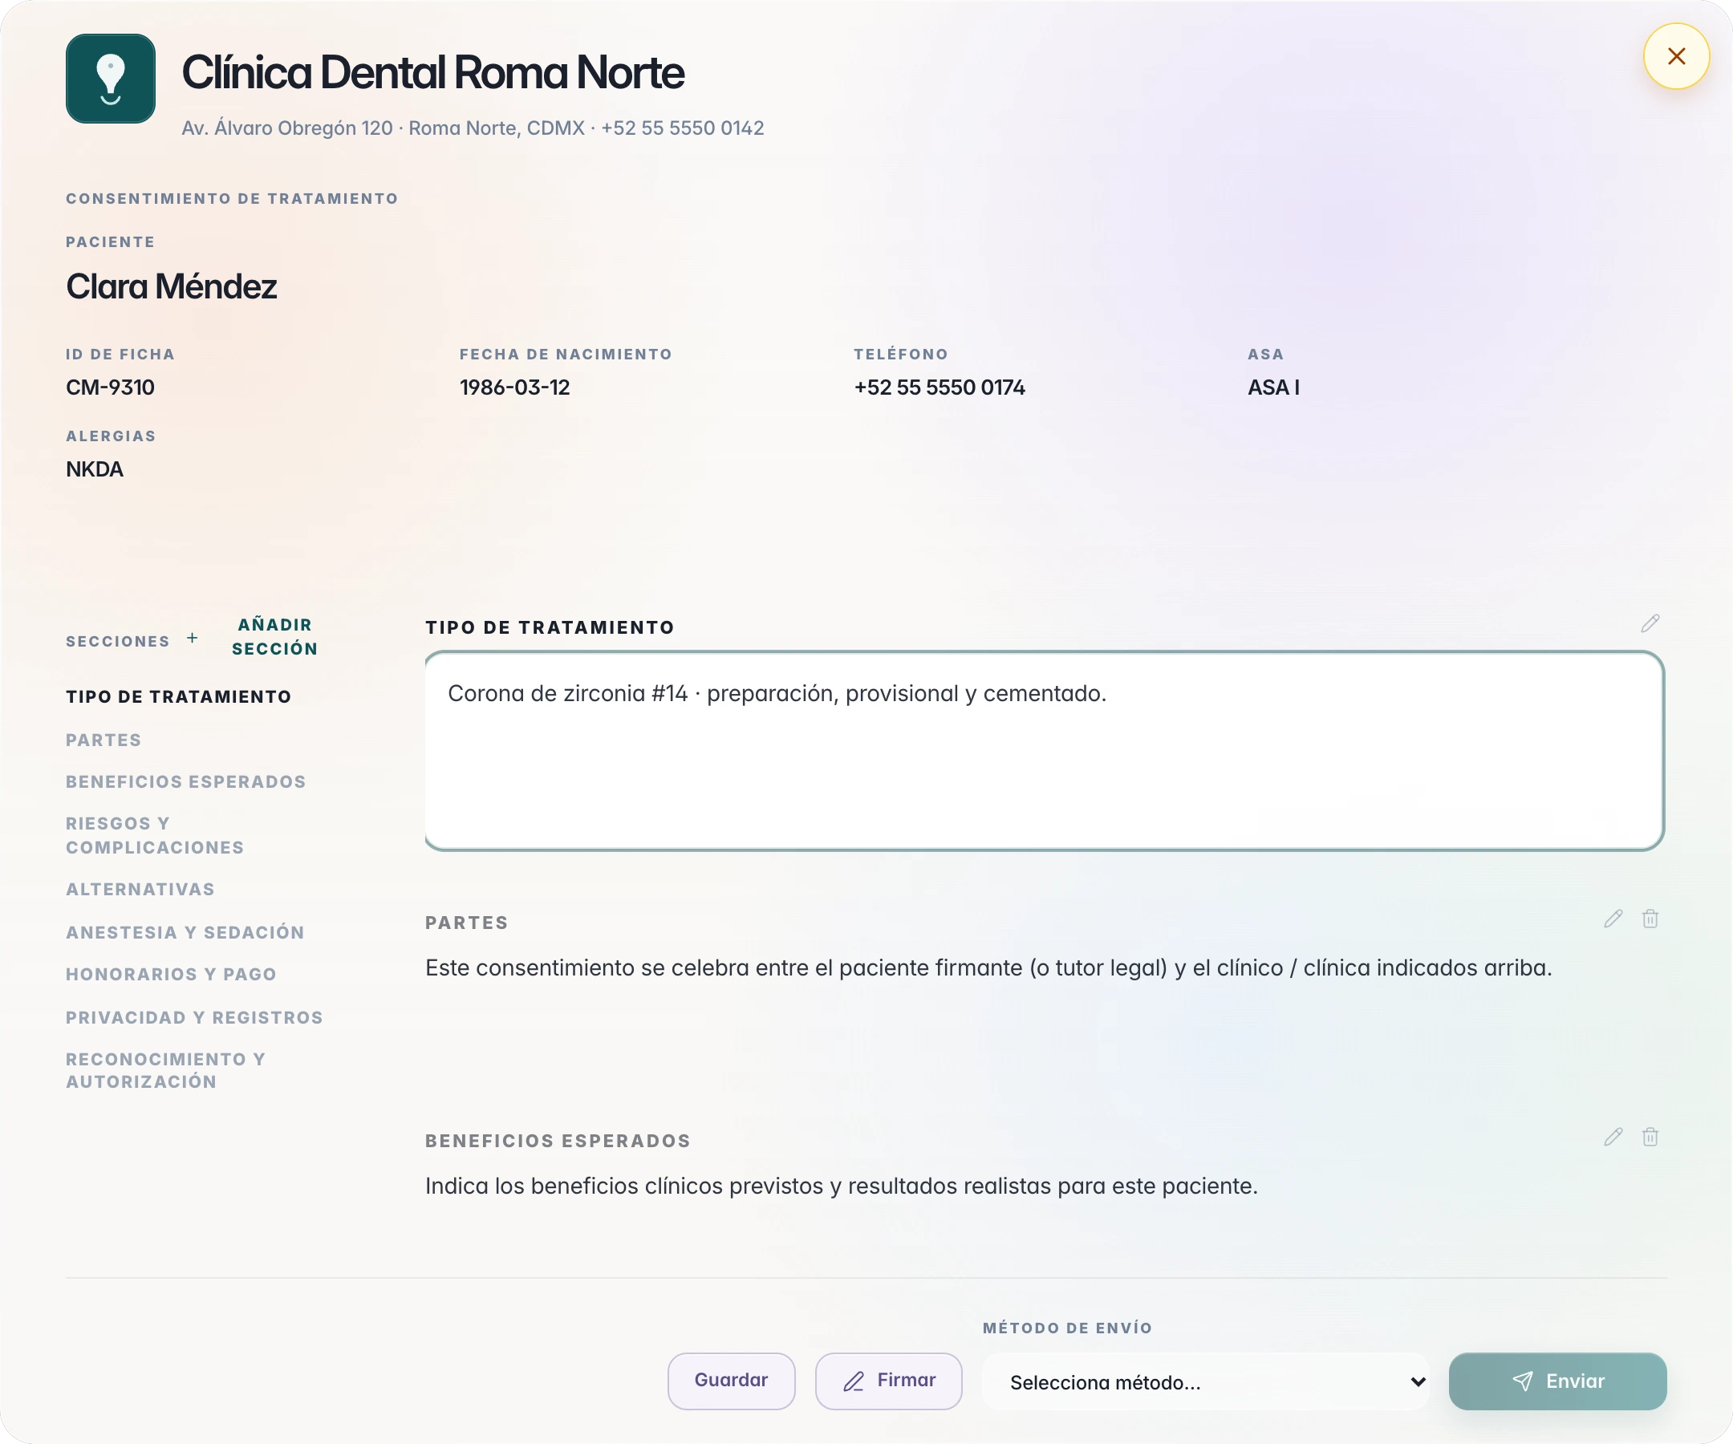The image size is (1733, 1444).
Task: Click into the treatment type text area
Action: 1044,751
